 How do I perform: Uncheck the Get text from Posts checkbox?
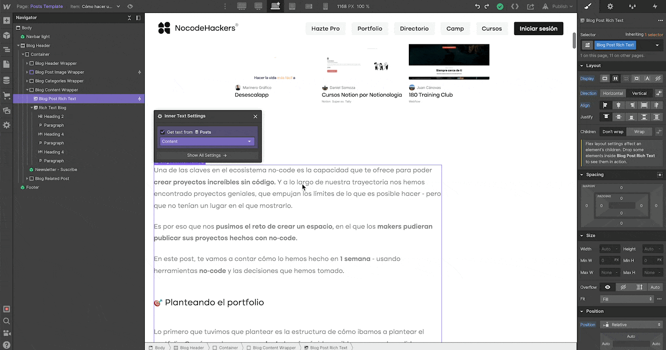click(162, 132)
